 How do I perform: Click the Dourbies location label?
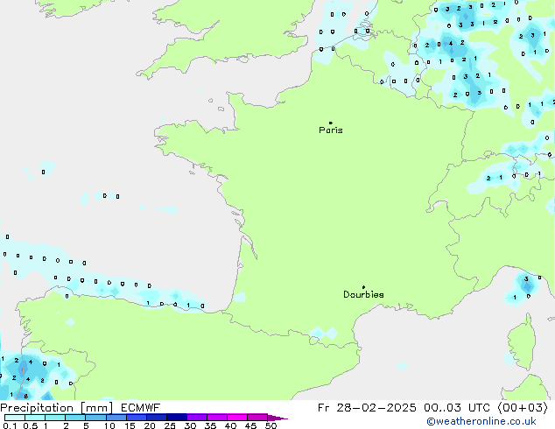pos(363,294)
